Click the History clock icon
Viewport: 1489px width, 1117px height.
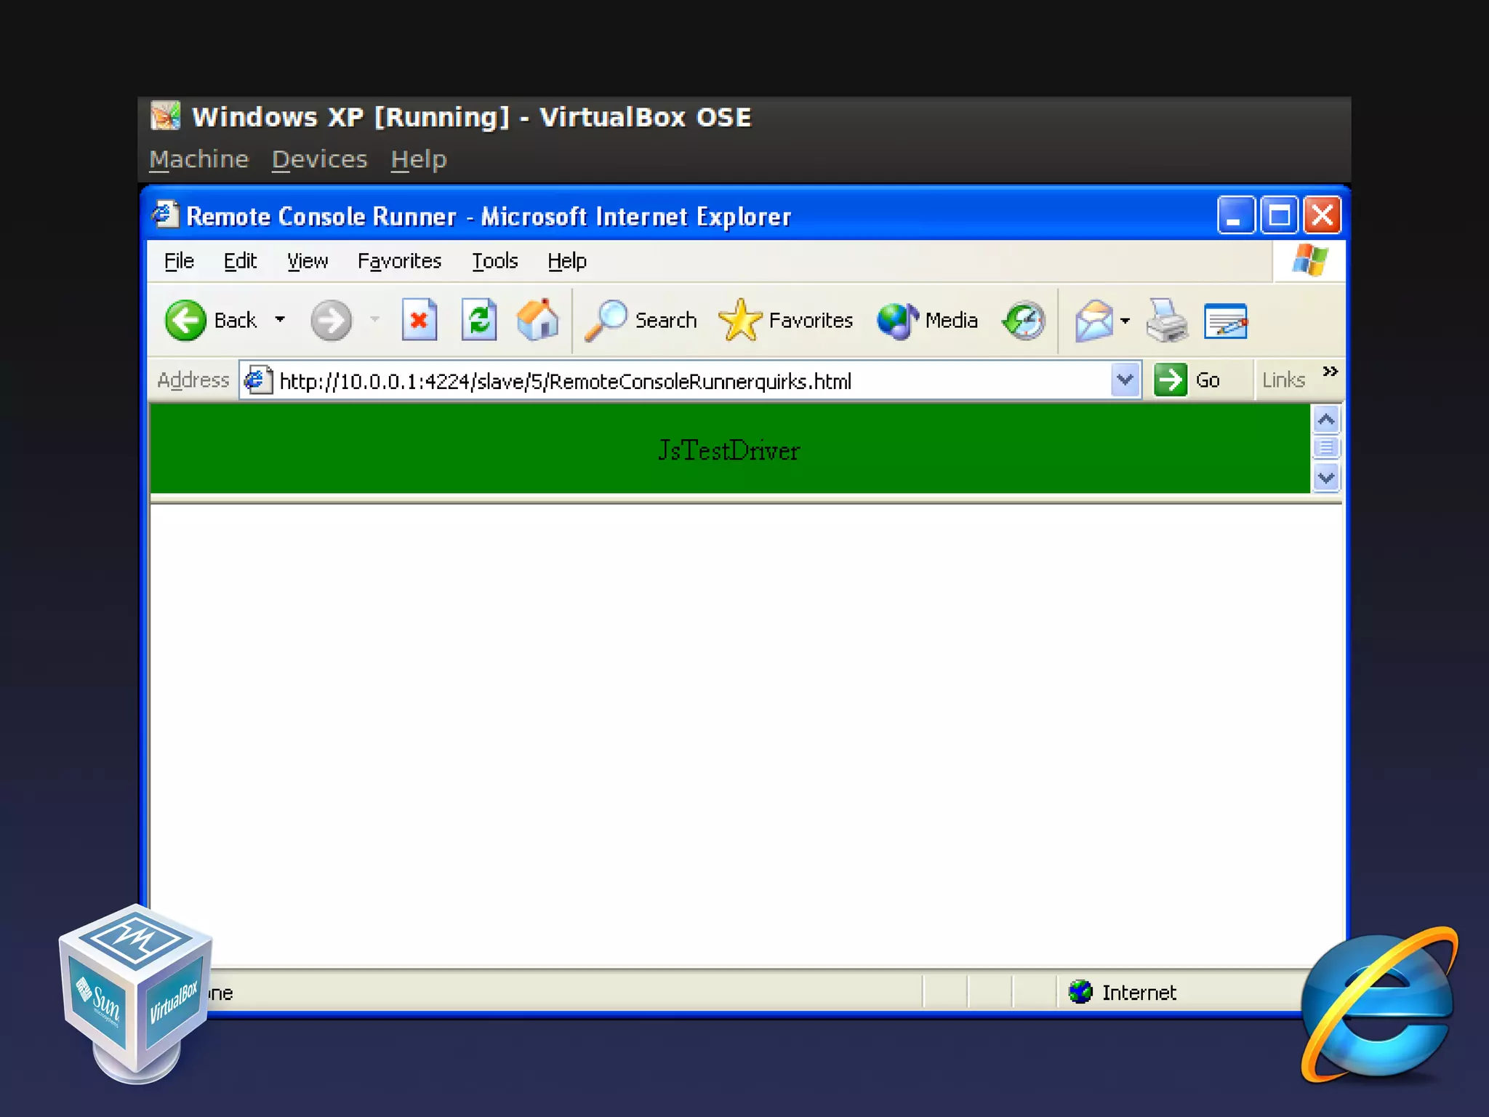[x=1024, y=320]
